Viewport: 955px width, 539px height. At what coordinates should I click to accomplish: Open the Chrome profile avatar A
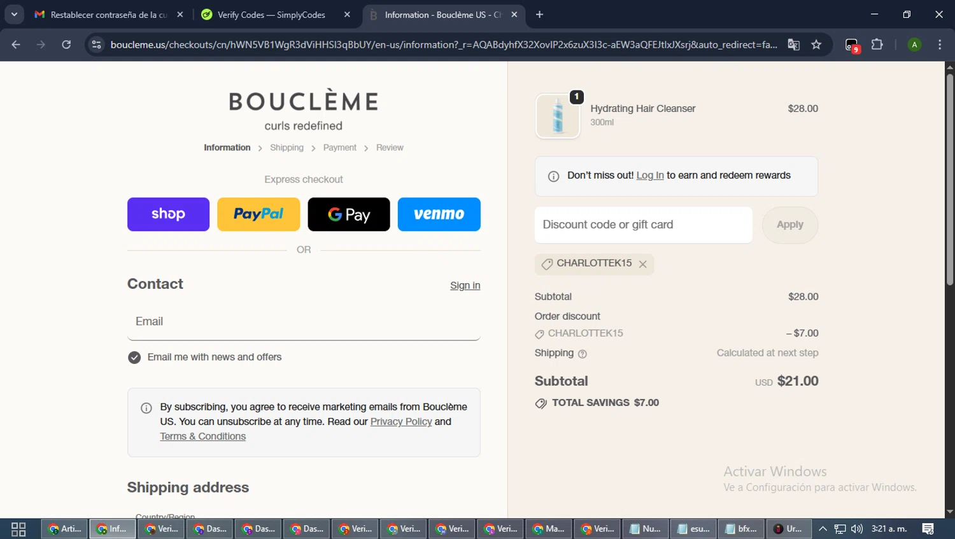coord(914,45)
